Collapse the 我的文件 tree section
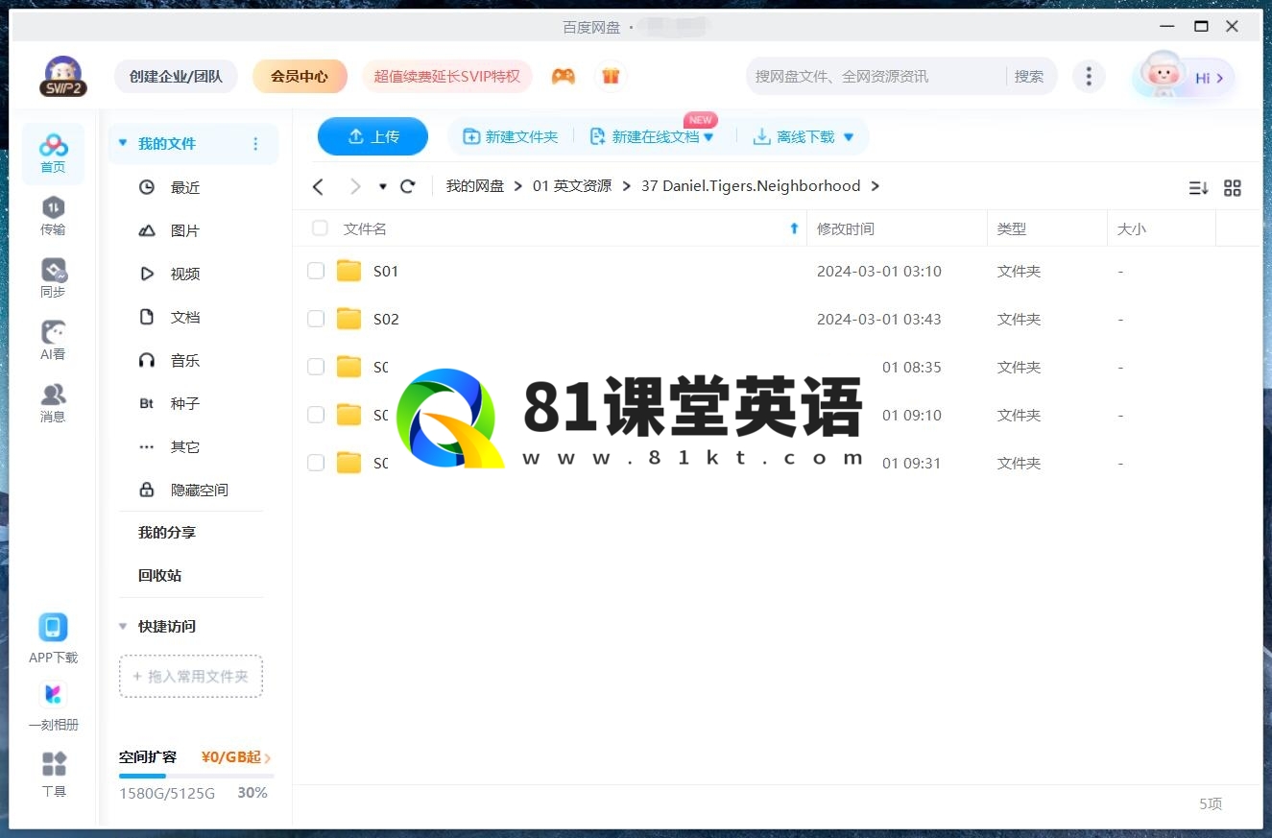1272x838 pixels. tap(123, 143)
